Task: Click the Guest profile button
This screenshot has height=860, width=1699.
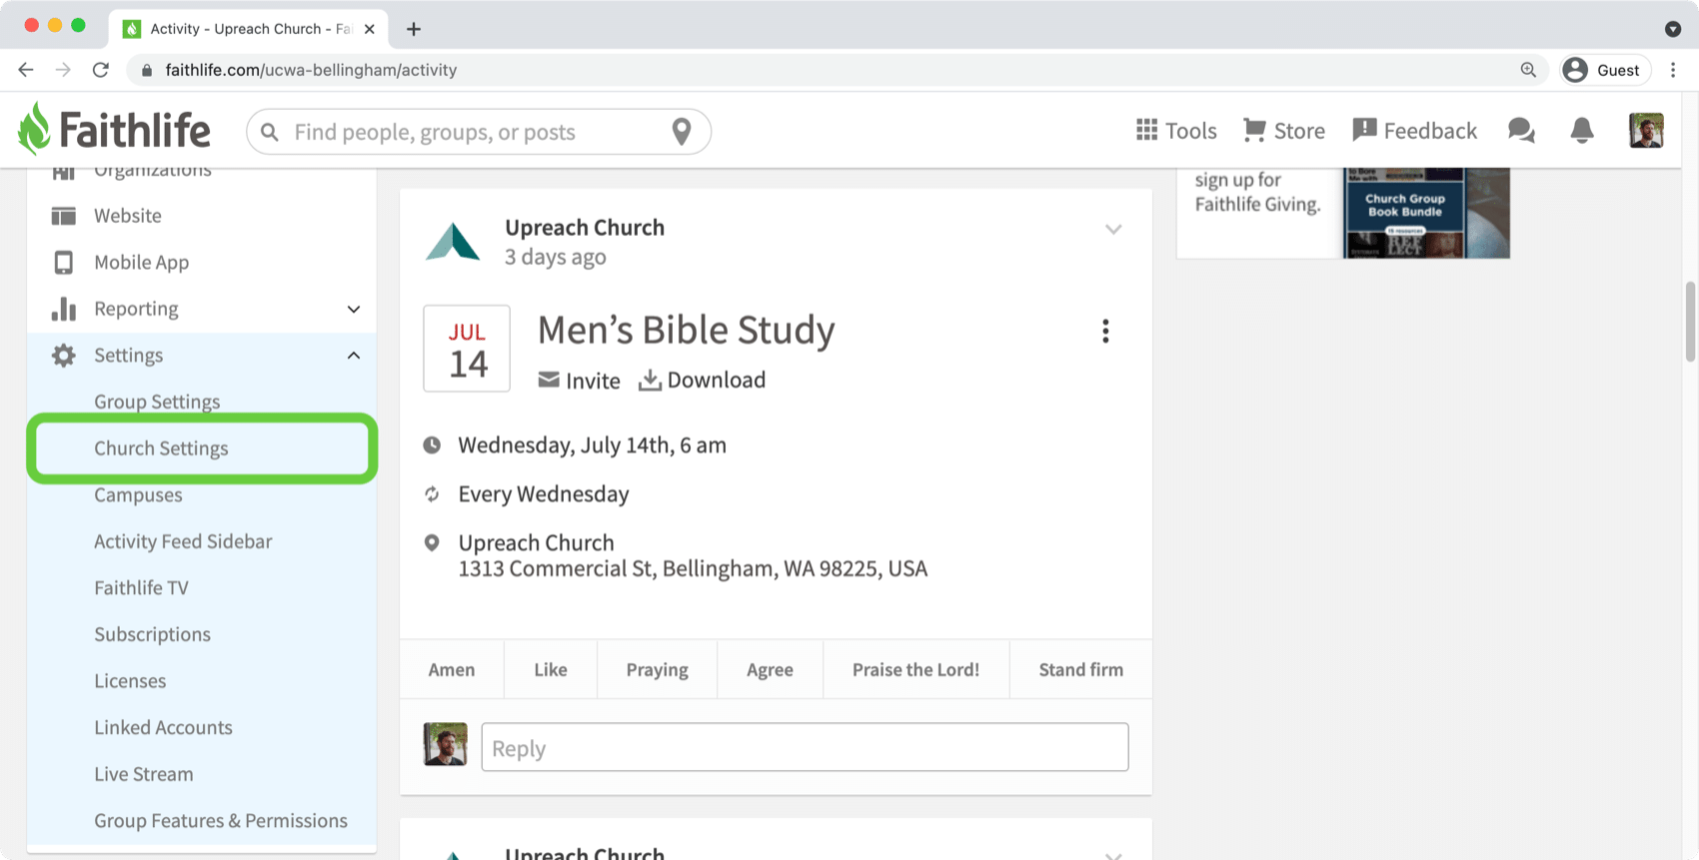Action: point(1604,70)
